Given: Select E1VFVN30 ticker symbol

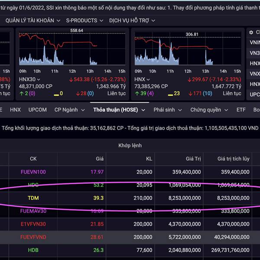Looking at the screenshot, I should (33, 224).
